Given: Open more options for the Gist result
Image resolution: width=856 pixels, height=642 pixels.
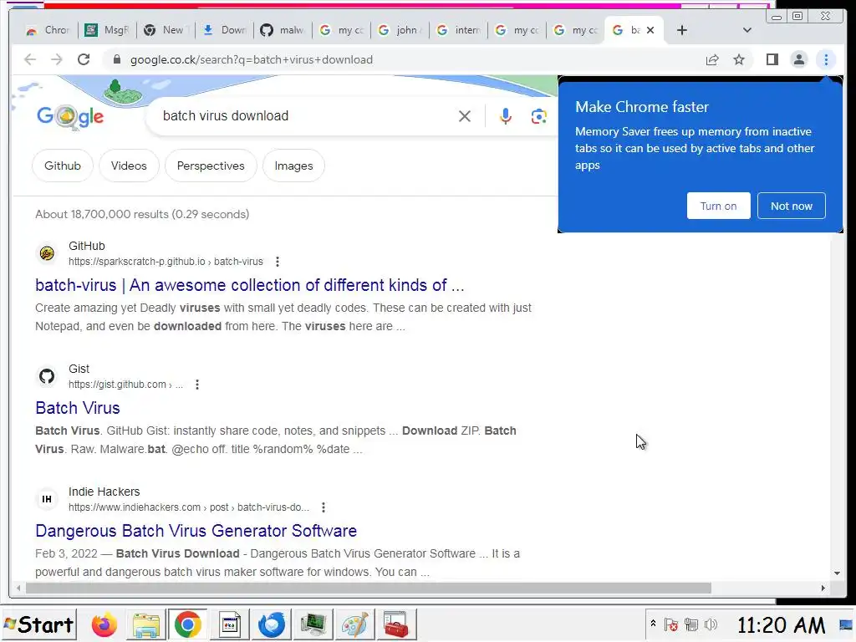Looking at the screenshot, I should (197, 385).
